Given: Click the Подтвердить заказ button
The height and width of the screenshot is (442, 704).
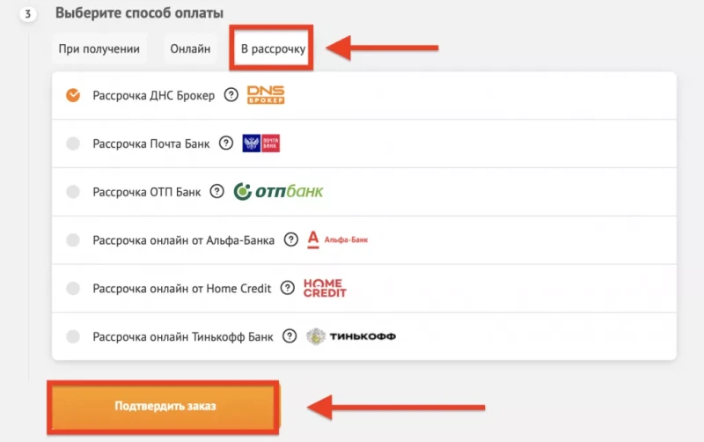Looking at the screenshot, I should pyautogui.click(x=165, y=406).
